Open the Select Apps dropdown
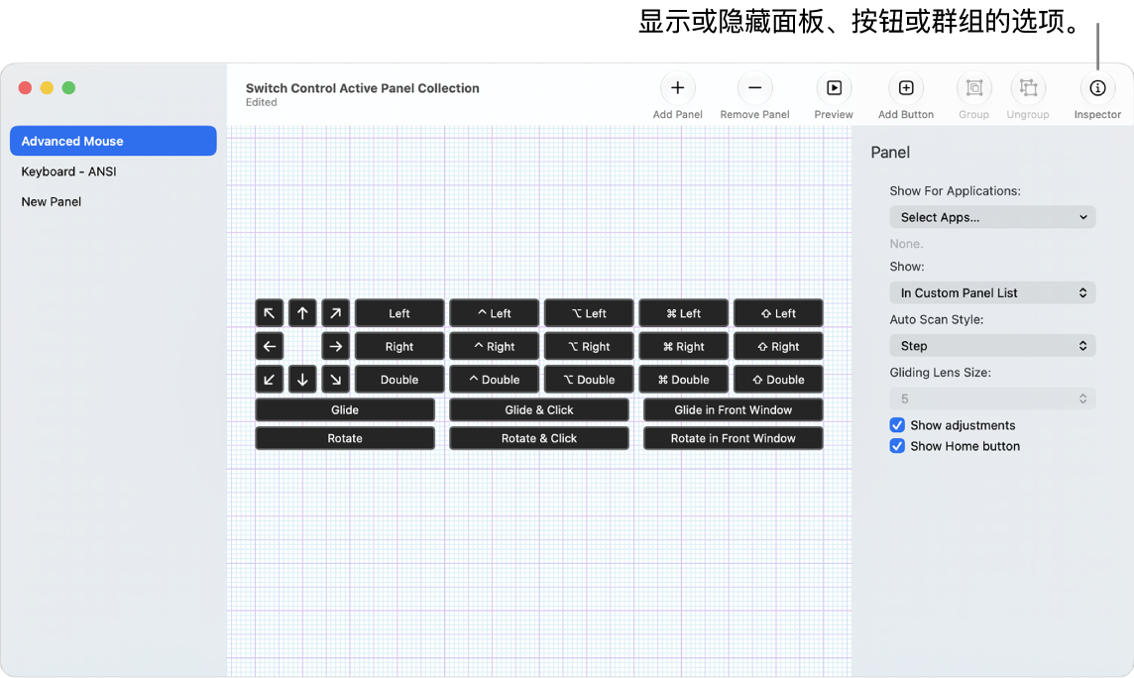This screenshot has width=1134, height=678. click(x=992, y=217)
